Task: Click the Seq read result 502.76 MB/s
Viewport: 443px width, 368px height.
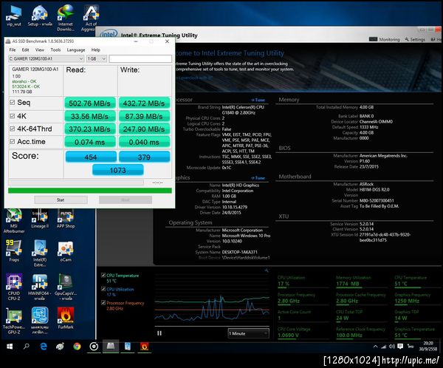Action: pos(90,103)
